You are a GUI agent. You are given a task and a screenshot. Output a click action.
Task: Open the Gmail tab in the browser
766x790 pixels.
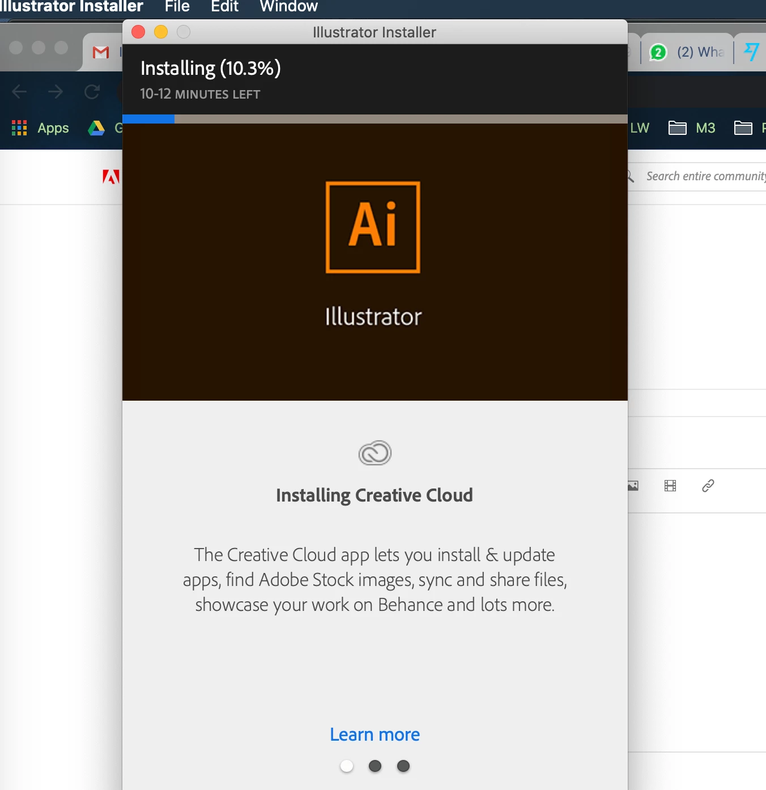click(x=101, y=52)
